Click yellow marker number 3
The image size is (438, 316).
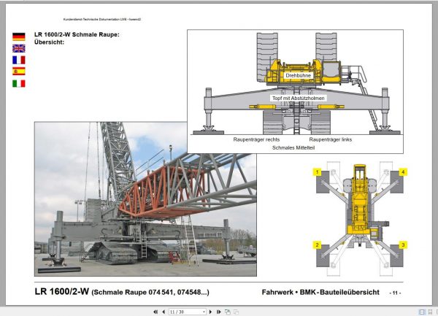pyautogui.click(x=403, y=245)
